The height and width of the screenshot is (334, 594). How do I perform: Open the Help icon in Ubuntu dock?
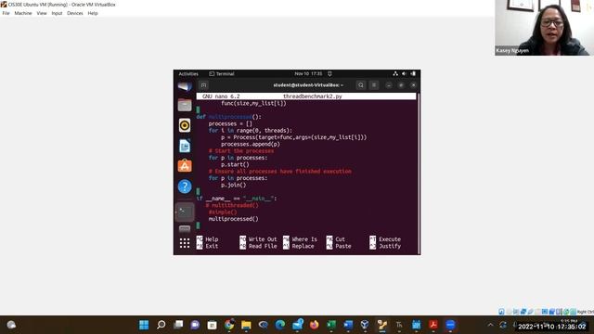(185, 186)
